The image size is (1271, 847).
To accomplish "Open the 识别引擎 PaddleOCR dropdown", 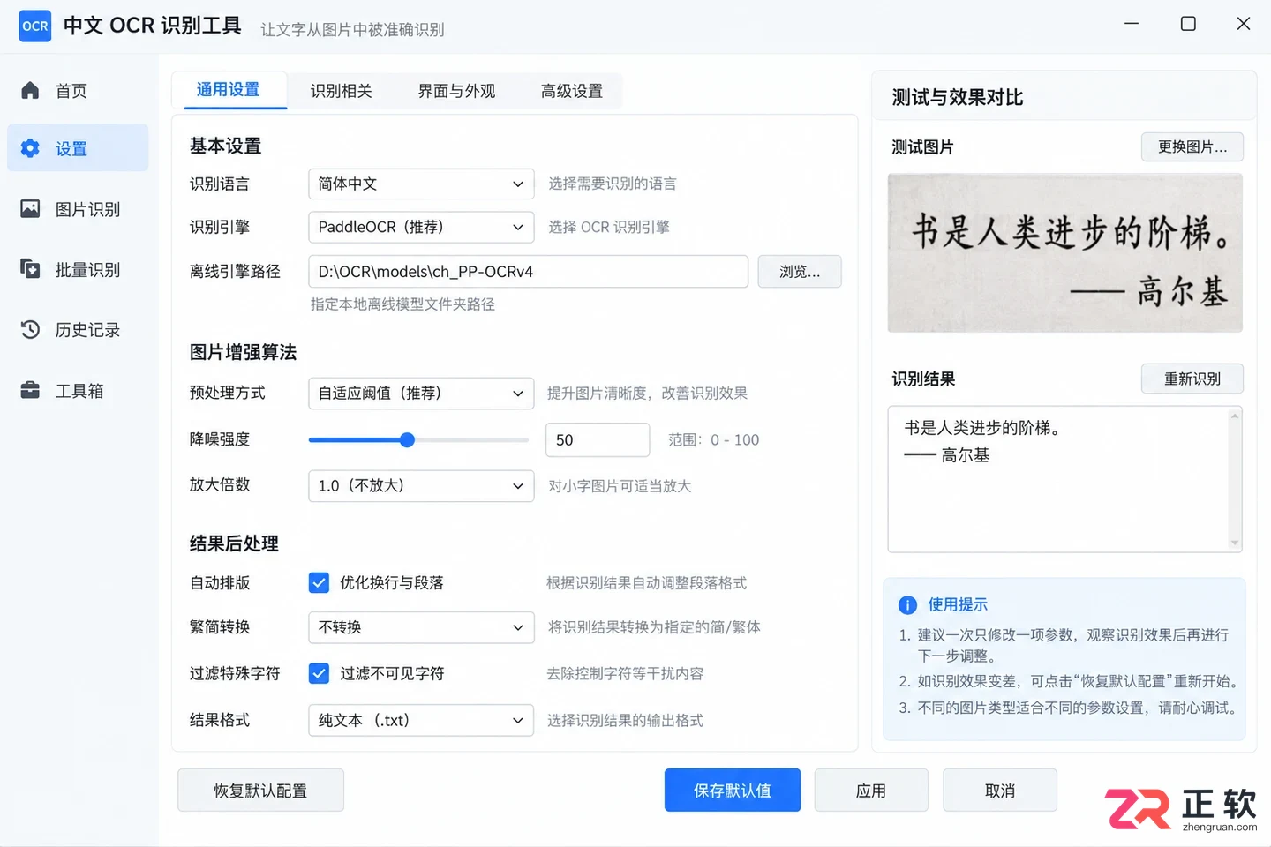I will click(x=421, y=227).
